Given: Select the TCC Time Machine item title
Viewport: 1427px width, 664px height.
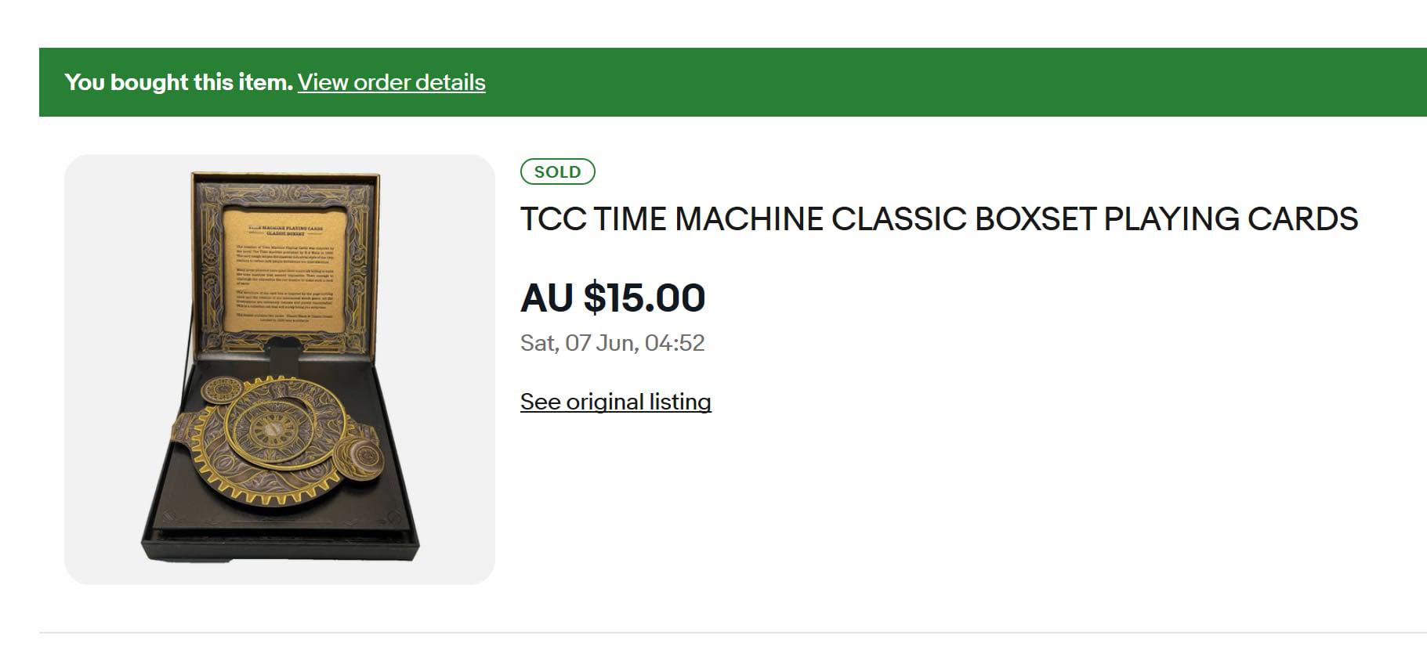Looking at the screenshot, I should click(x=938, y=219).
